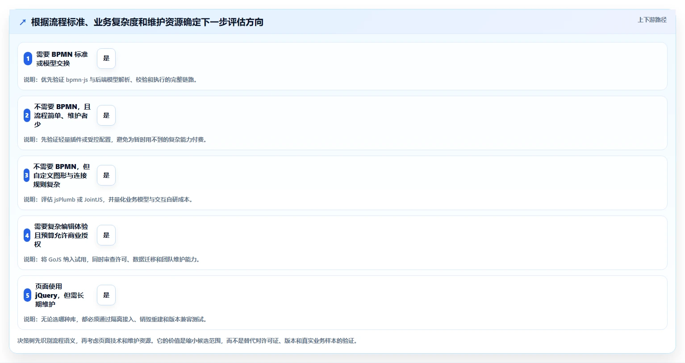Select step badge 4 for 复杂编辑体验
Image resolution: width=685 pixels, height=363 pixels.
(27, 235)
